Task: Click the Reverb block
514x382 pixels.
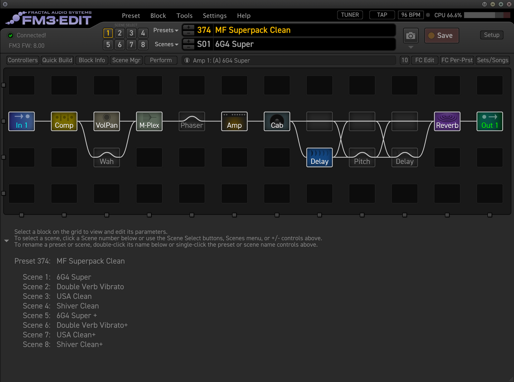Action: tap(447, 121)
